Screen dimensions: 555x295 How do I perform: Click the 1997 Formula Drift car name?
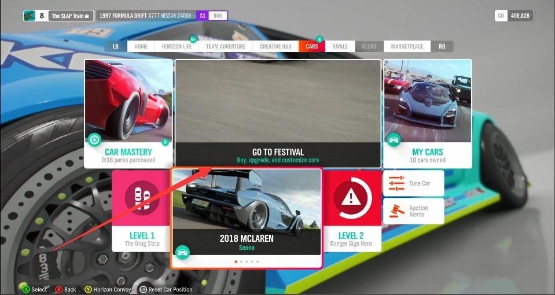tap(146, 16)
